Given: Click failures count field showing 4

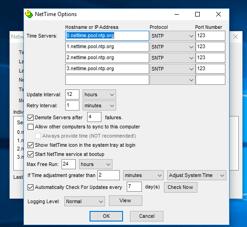Looking at the screenshot, I should pyautogui.click(x=95, y=117).
